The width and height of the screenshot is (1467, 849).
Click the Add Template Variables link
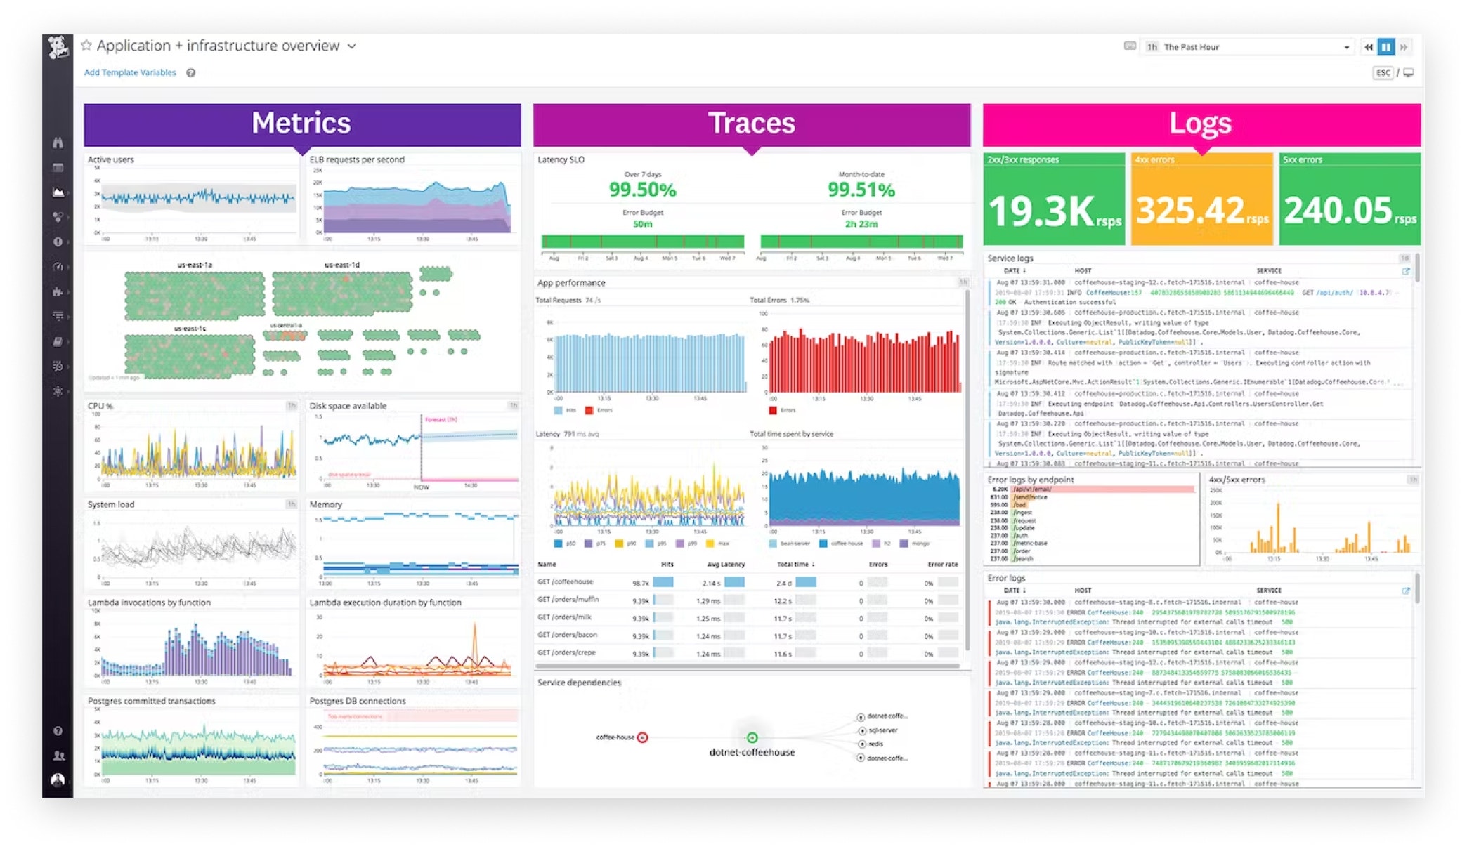click(x=130, y=72)
